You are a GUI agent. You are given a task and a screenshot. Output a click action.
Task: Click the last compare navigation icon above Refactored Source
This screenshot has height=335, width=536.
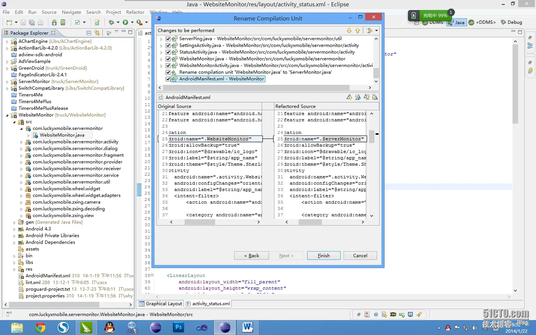pyautogui.click(x=375, y=97)
